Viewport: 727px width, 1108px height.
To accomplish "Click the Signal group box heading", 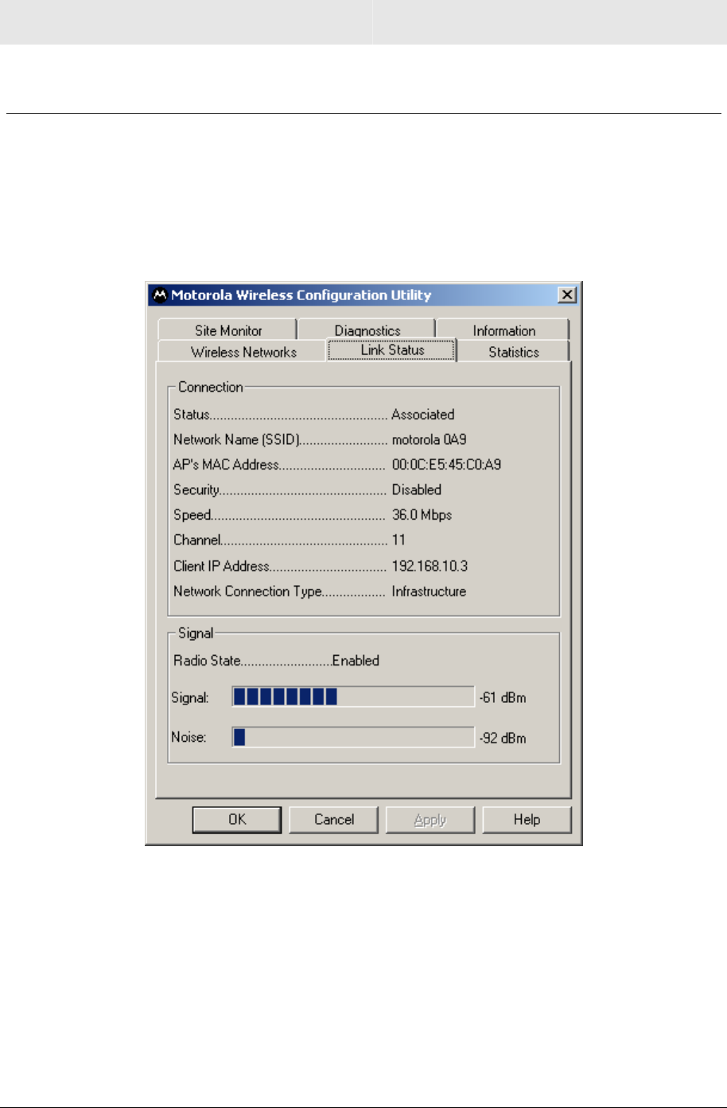I will point(196,634).
